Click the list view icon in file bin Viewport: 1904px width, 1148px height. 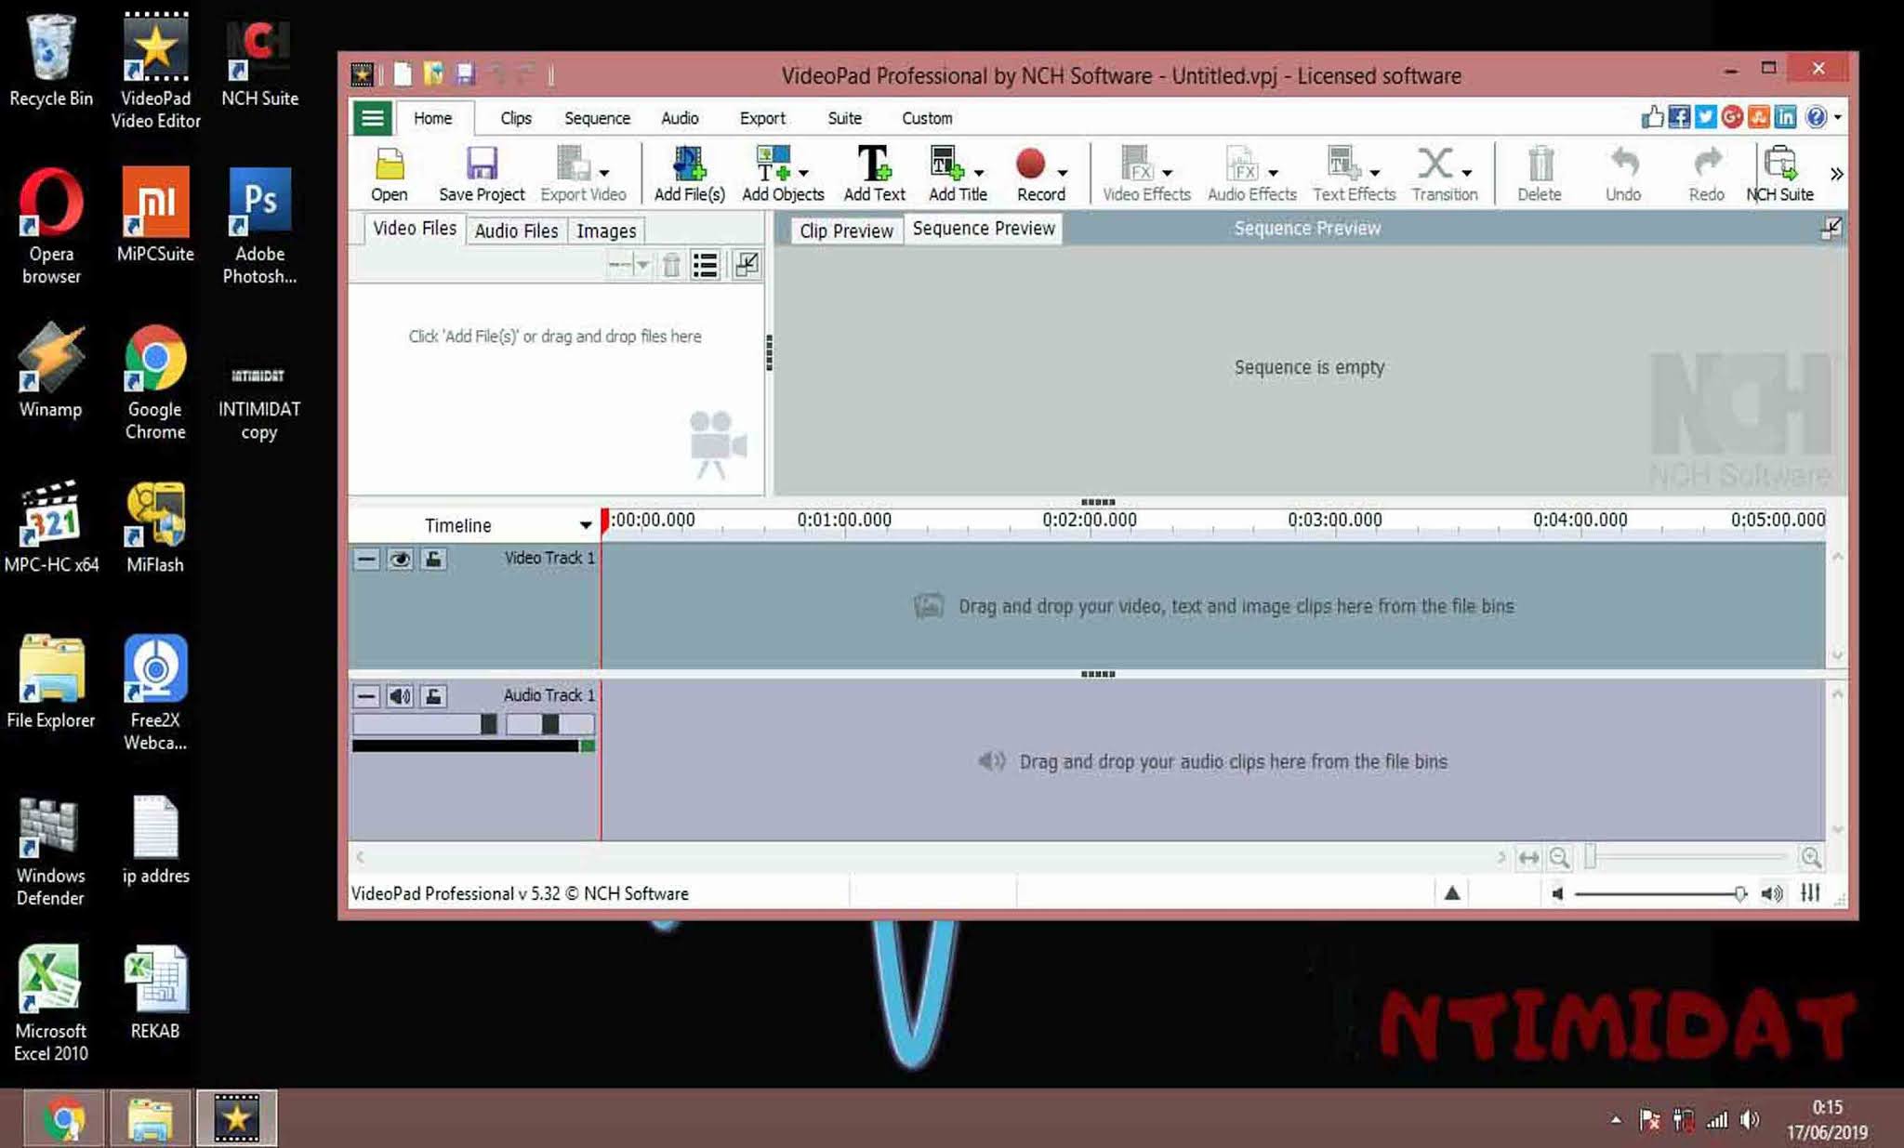706,266
